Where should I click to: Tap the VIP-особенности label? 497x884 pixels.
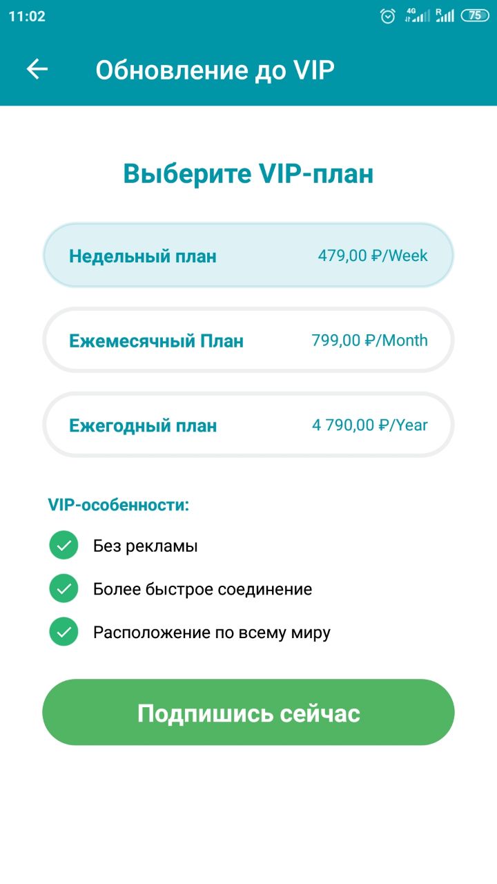point(119,505)
